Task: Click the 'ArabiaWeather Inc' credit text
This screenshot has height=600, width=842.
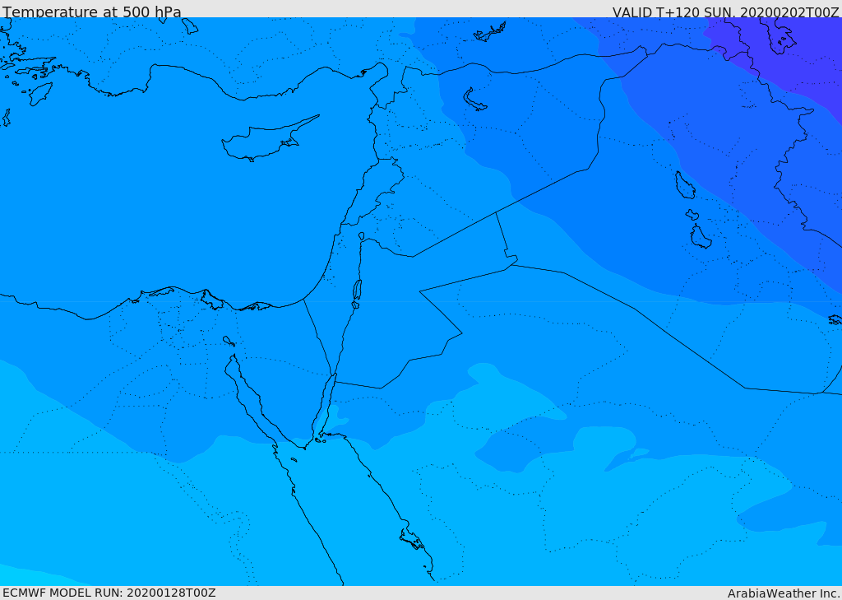Action: point(784,593)
